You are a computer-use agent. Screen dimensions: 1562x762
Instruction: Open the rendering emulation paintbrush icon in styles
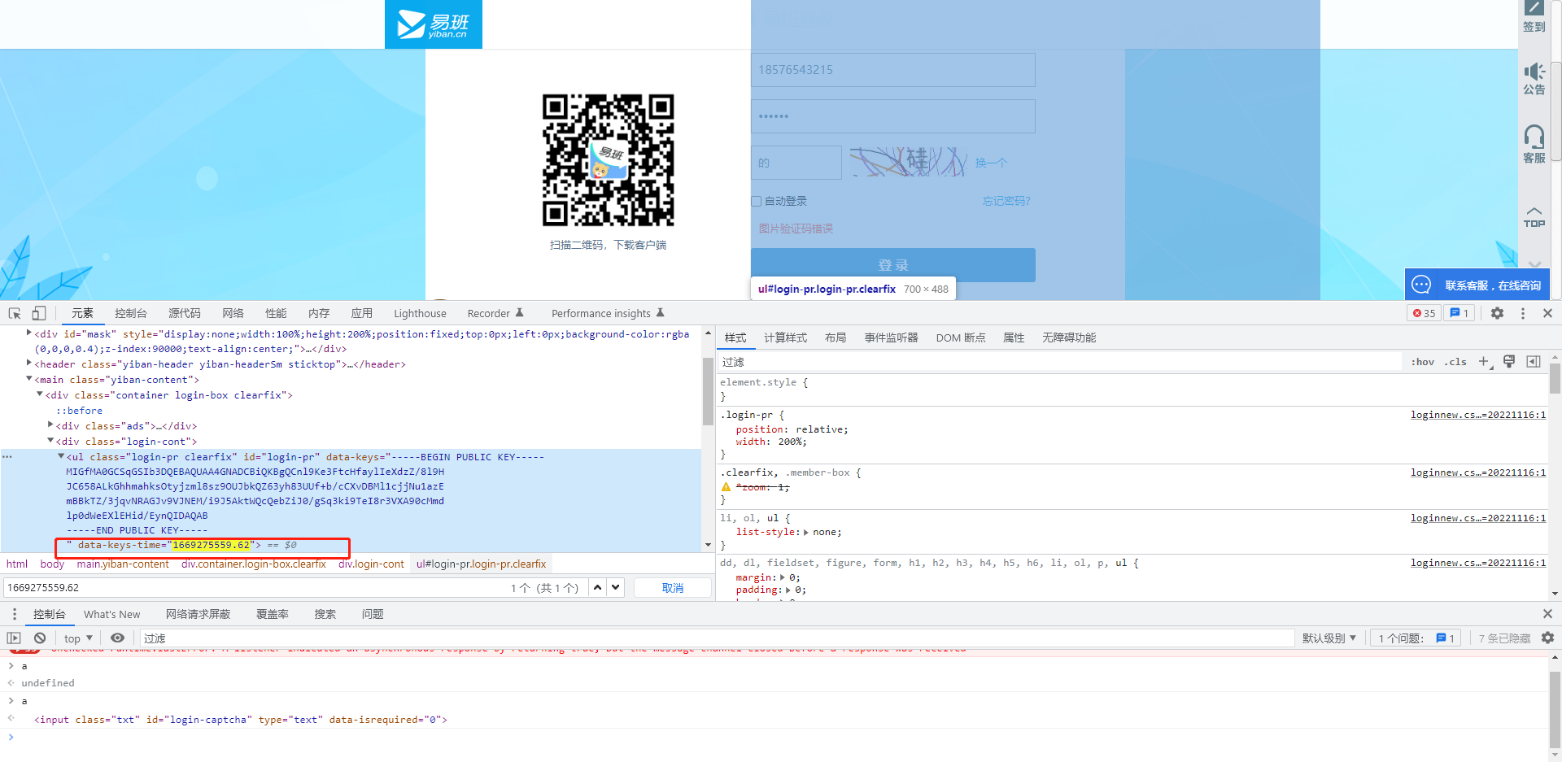point(1509,362)
